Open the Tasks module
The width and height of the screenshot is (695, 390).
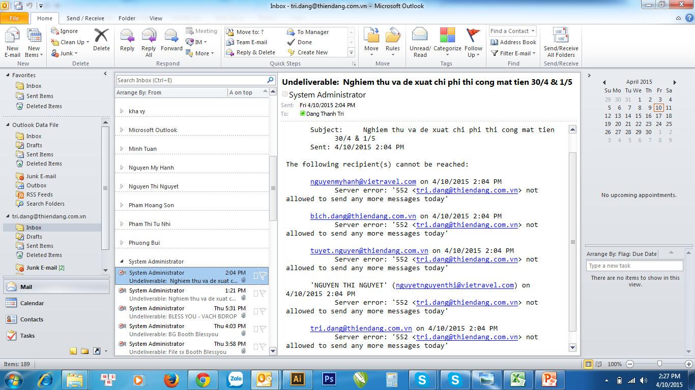coord(56,336)
